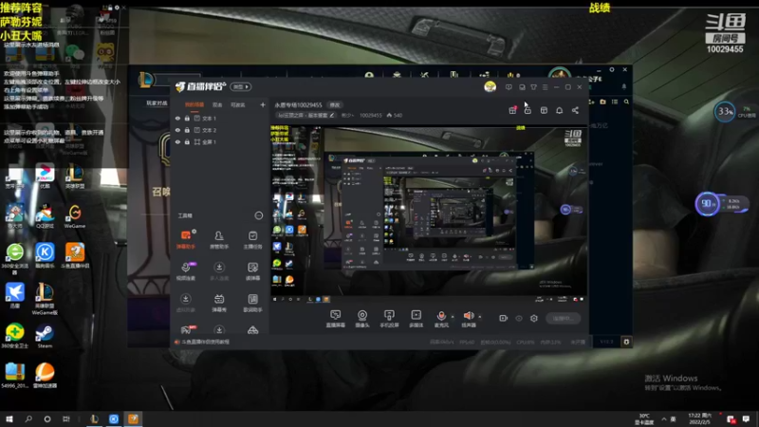This screenshot has height=427, width=759.
Task: Click the record video icon beside settings
Action: [504, 318]
